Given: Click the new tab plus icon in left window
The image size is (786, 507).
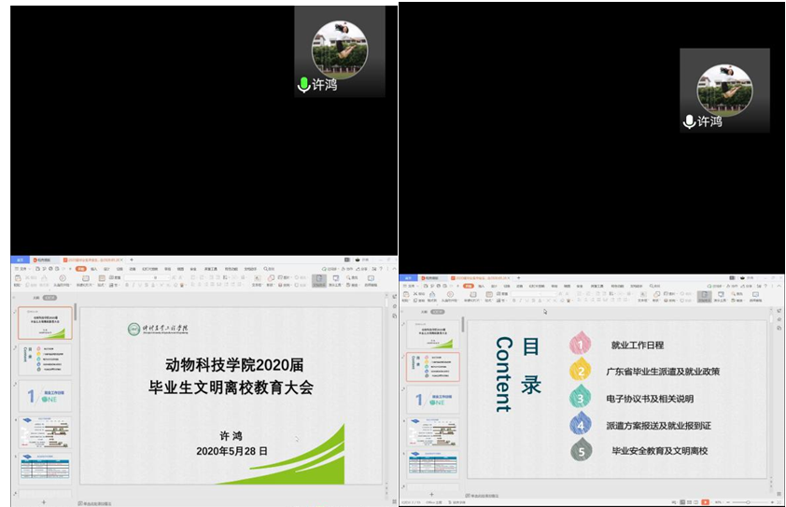Looking at the screenshot, I should click(132, 260).
